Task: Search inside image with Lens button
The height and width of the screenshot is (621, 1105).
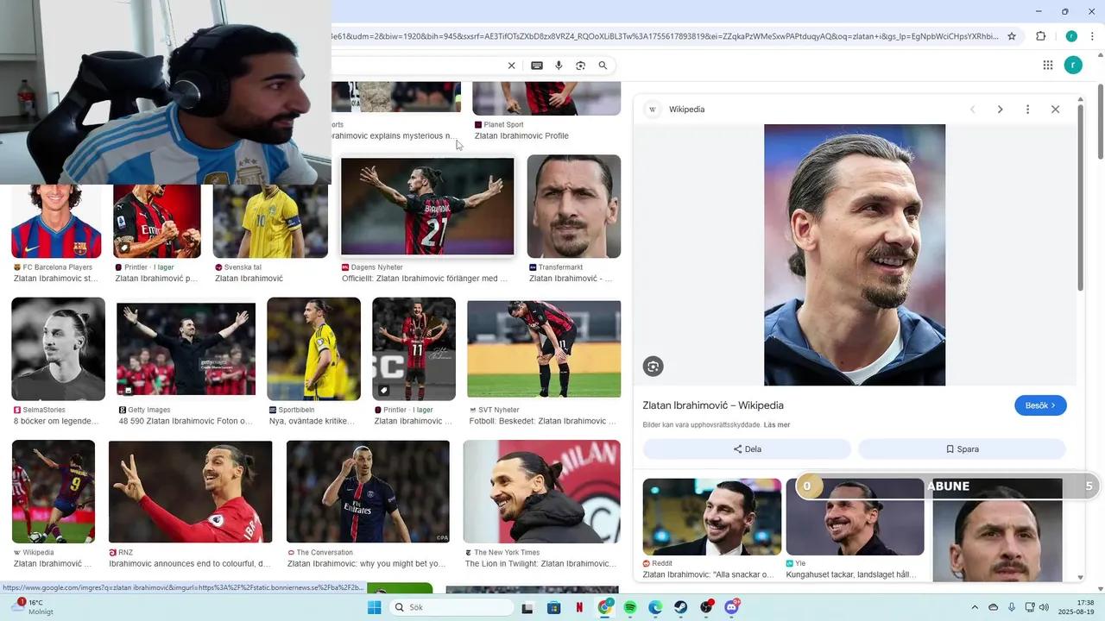Action: (653, 367)
